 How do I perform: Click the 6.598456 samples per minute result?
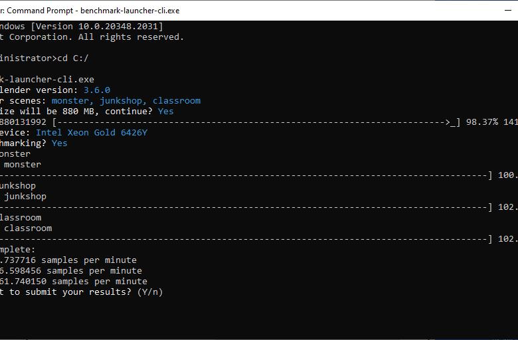(70, 271)
